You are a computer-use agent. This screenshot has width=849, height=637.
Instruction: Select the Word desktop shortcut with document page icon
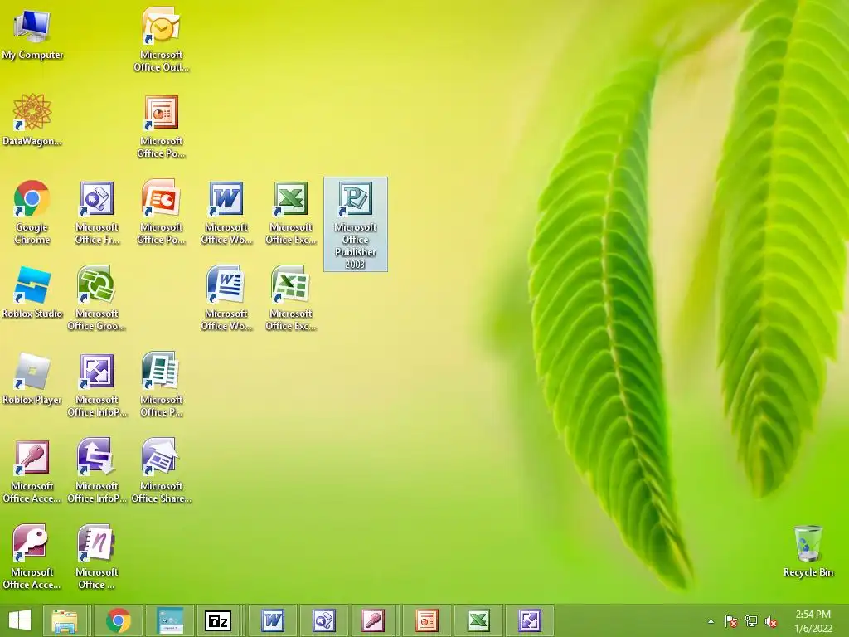(x=226, y=298)
